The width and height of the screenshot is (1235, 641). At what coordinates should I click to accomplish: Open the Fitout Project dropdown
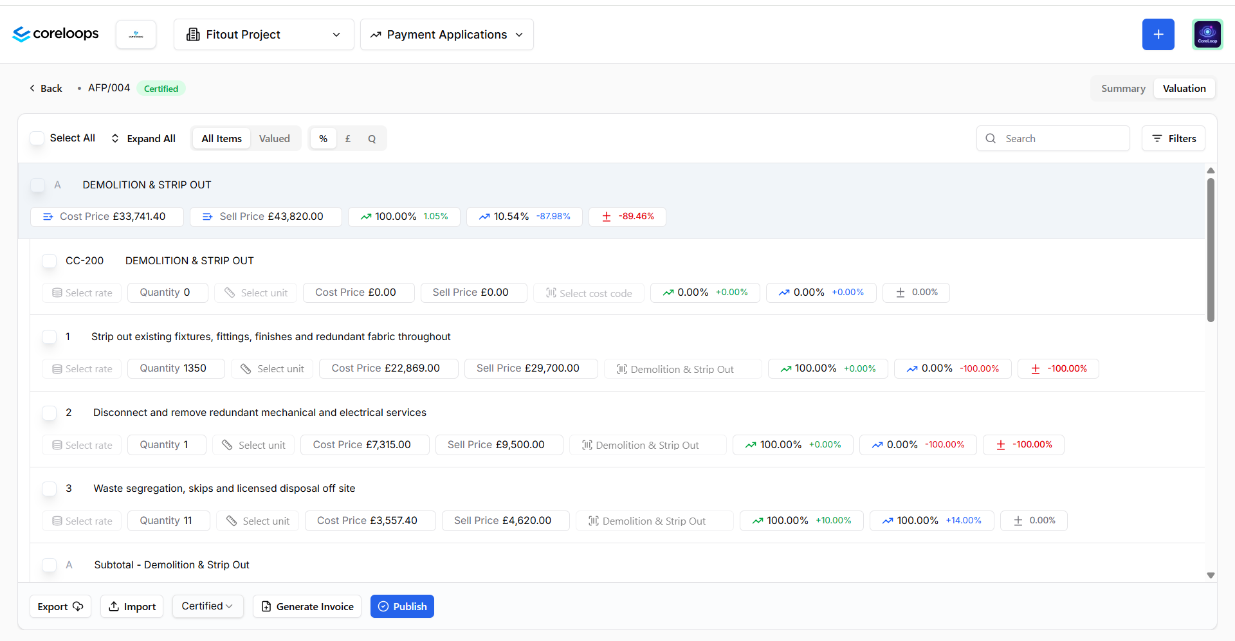[x=264, y=34]
